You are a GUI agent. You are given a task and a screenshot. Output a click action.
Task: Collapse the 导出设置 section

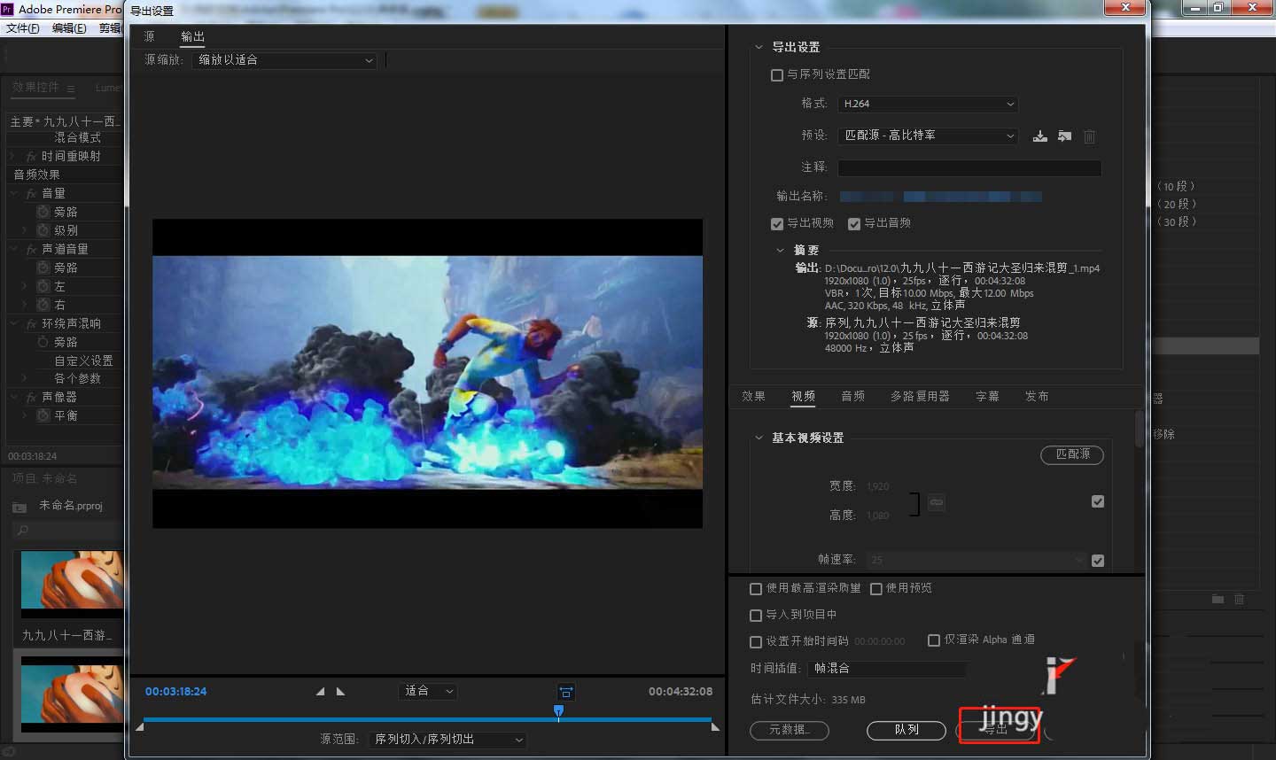pos(759,48)
